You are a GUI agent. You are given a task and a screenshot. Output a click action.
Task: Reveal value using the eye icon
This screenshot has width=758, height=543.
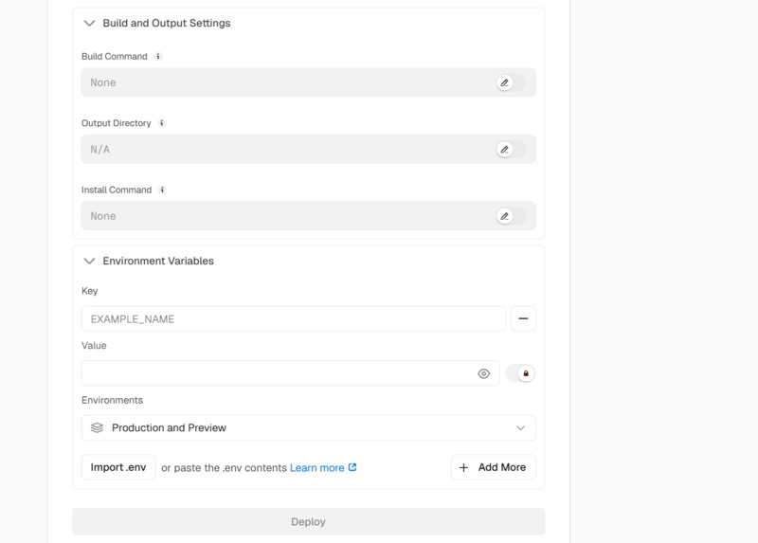[483, 373]
